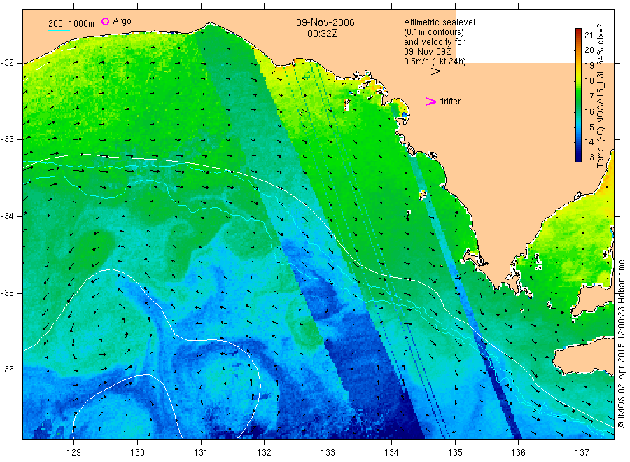The image size is (630, 462).
Task: Select the '09-Nov-2006' date label
Action: [325, 22]
